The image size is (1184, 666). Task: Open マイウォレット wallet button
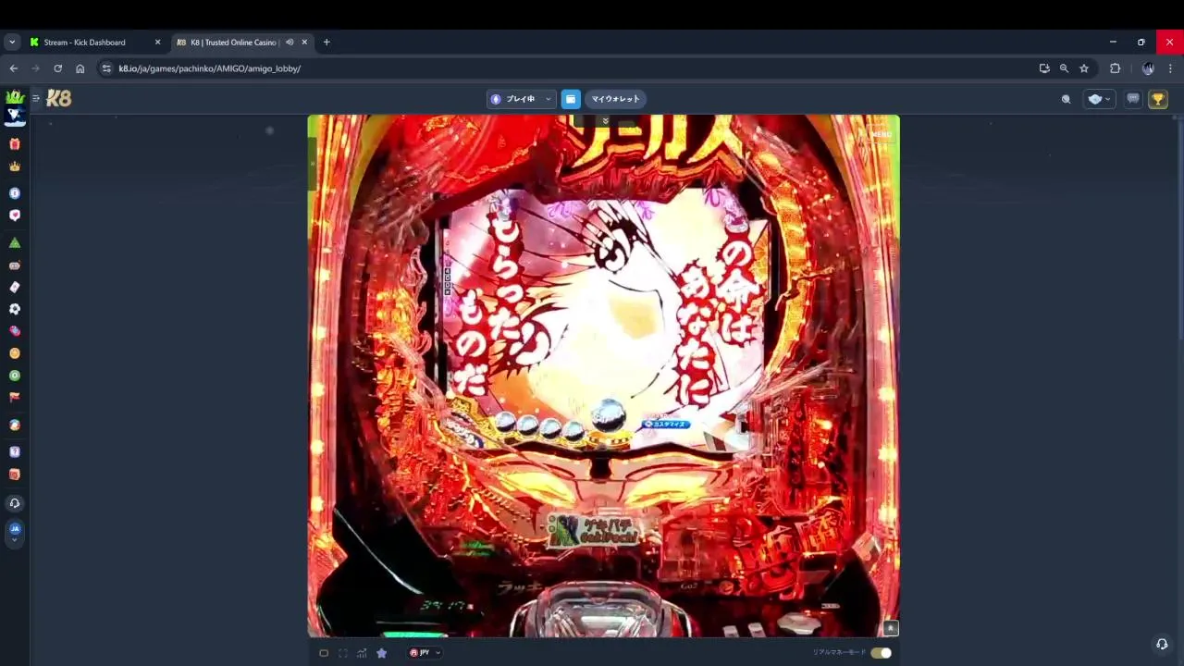pos(616,99)
